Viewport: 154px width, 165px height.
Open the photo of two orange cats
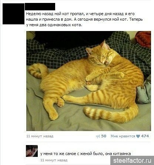[x=88, y=81]
